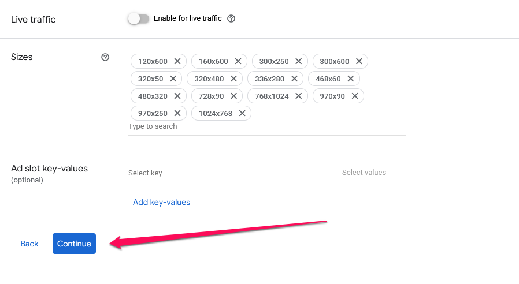Delete the 728x90 size chip
This screenshot has width=519, height=284.
point(233,96)
